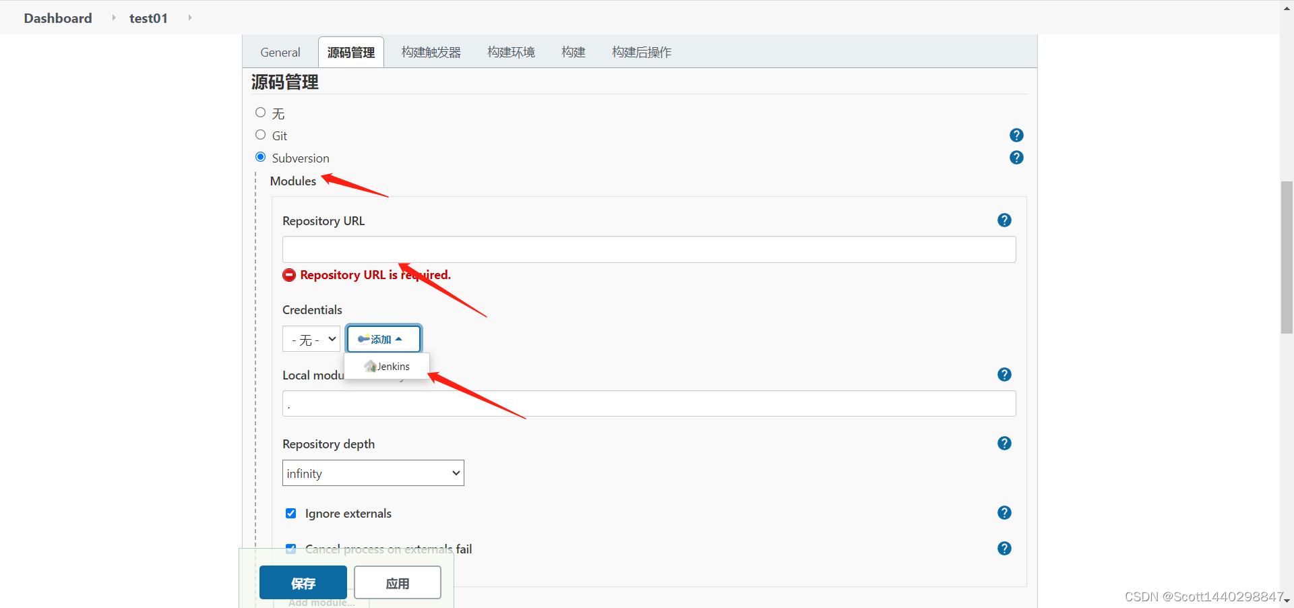Choose the Jenkins credentials provider entry
This screenshot has height=608, width=1294.
pyautogui.click(x=387, y=366)
